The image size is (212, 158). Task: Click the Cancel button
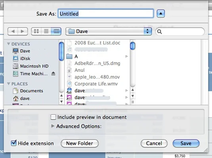(x=154, y=143)
